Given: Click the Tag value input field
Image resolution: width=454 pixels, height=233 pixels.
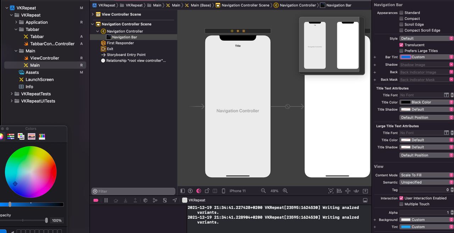Looking at the screenshot, I should [425, 190].
